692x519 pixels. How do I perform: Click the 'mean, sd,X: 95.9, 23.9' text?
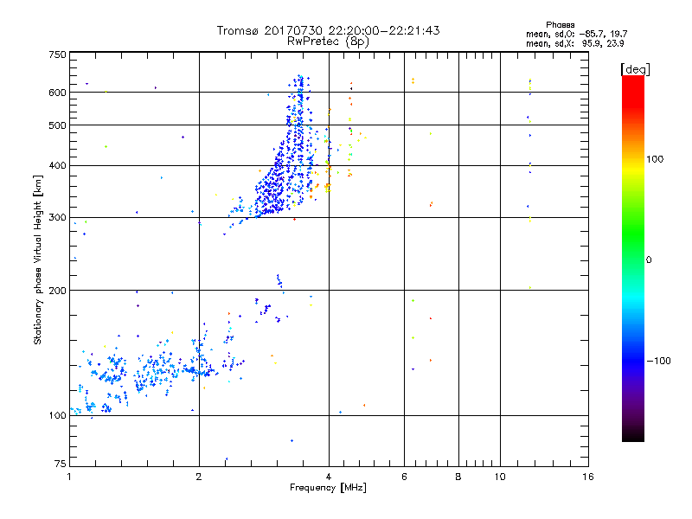point(574,43)
